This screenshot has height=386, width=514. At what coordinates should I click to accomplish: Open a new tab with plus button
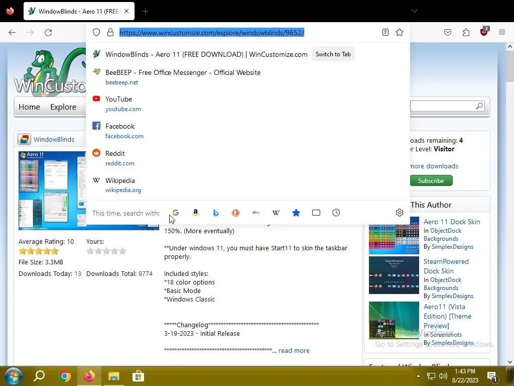point(146,12)
